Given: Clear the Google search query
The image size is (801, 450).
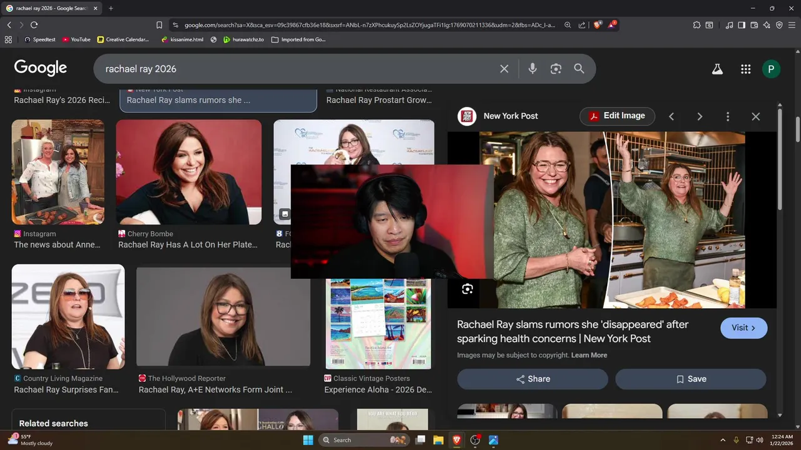Looking at the screenshot, I should (504, 69).
